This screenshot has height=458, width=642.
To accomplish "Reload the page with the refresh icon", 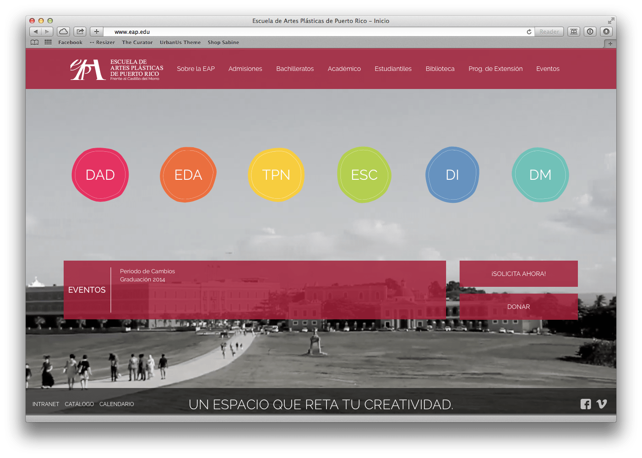I will click(529, 32).
